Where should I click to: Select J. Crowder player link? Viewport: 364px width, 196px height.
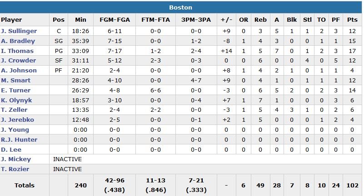tap(18, 61)
